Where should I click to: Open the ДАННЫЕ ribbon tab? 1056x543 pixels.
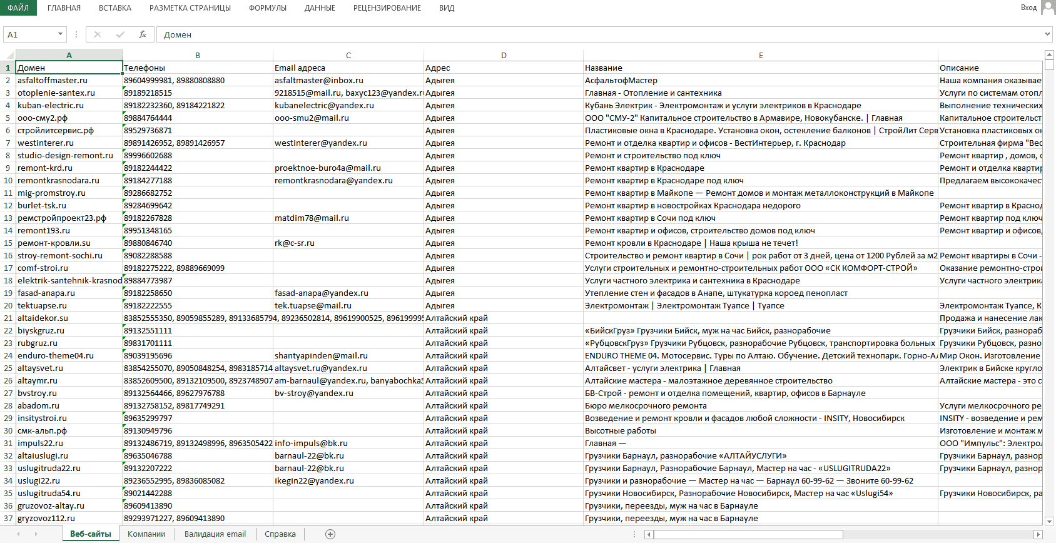click(320, 8)
